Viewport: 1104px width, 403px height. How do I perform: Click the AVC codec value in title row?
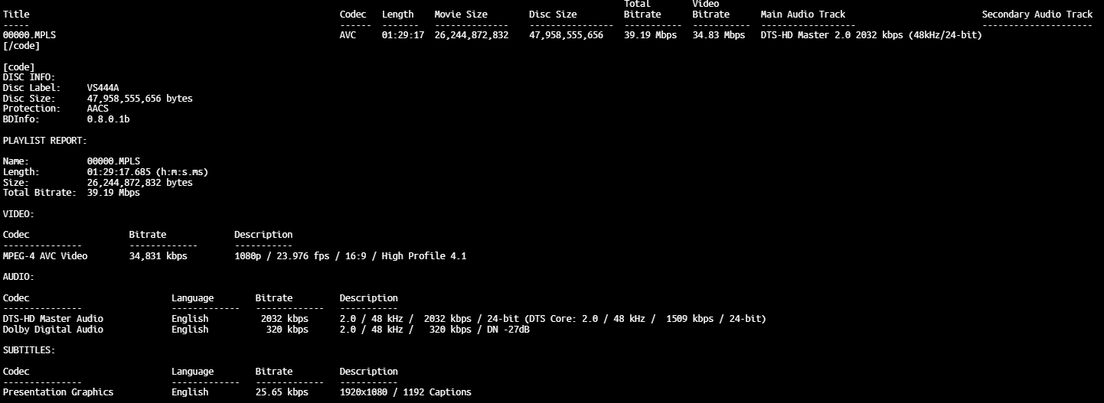coord(348,35)
